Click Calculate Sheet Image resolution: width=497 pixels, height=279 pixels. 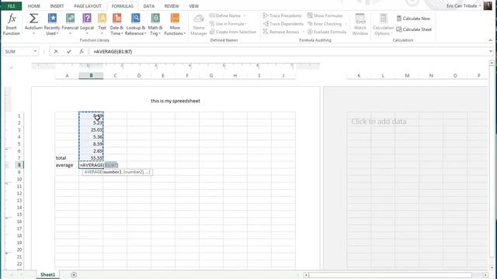[x=414, y=29]
